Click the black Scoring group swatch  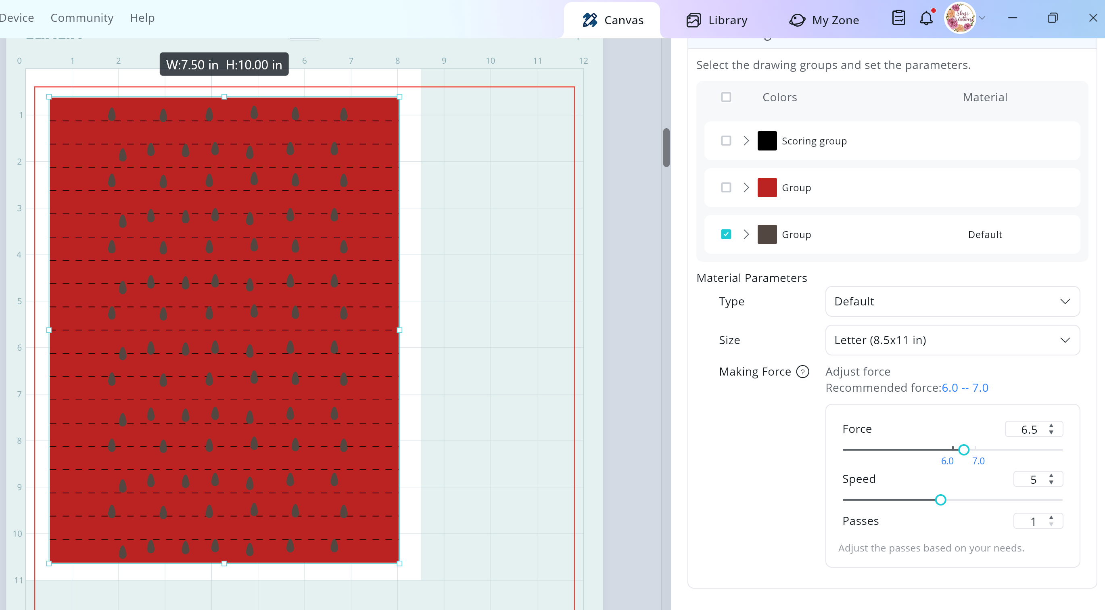point(767,141)
